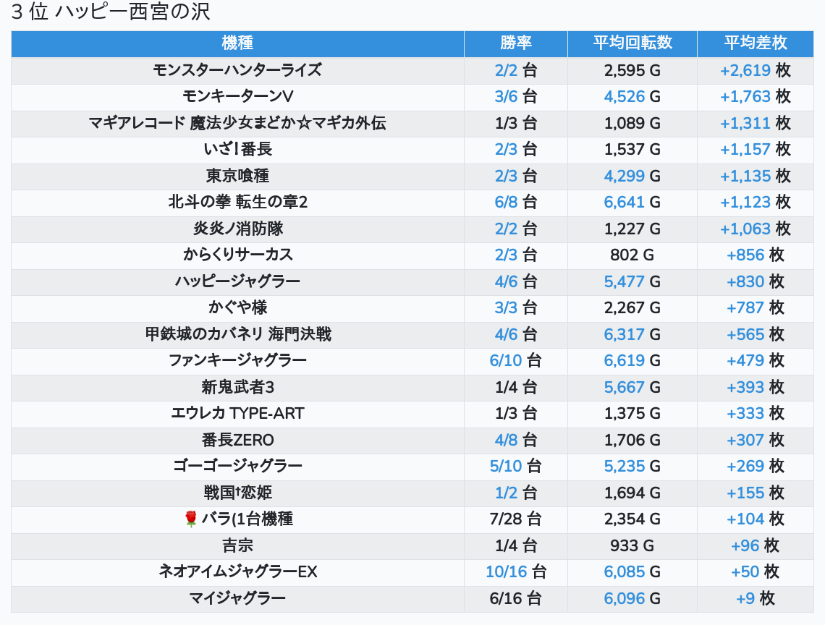Click the 平均差枚 column header
Viewport: 825px width, 625px height.
click(756, 43)
